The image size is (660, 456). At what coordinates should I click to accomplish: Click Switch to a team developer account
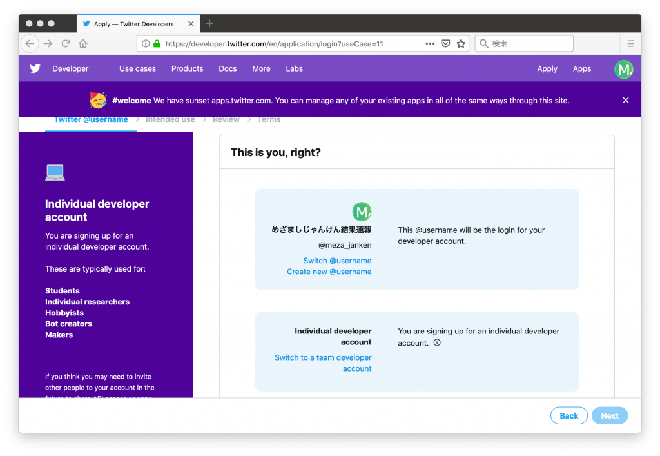pos(324,363)
